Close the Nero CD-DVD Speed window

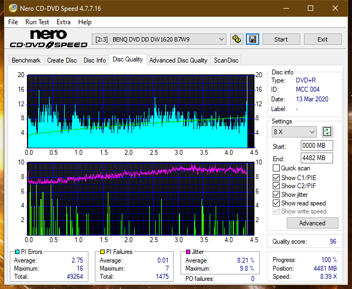point(335,8)
